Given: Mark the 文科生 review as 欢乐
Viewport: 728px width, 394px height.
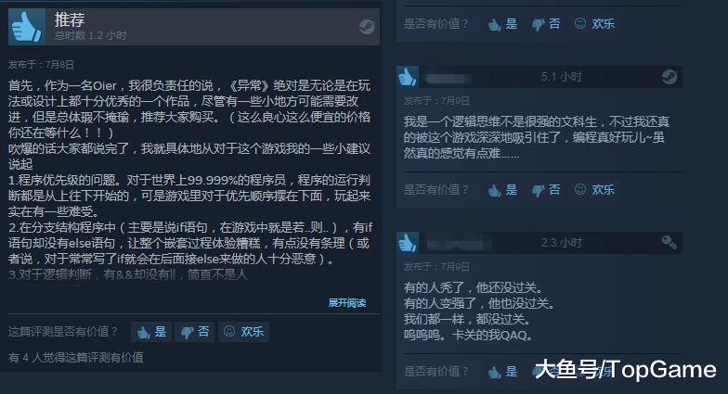Looking at the screenshot, I should 594,189.
